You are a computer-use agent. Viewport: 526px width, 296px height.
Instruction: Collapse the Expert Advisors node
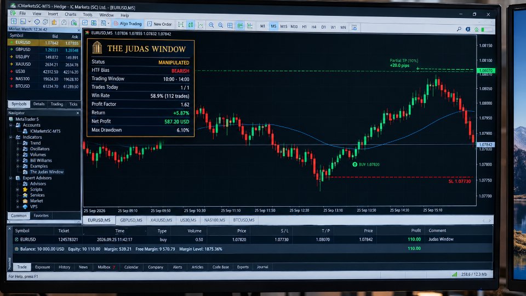coord(11,178)
